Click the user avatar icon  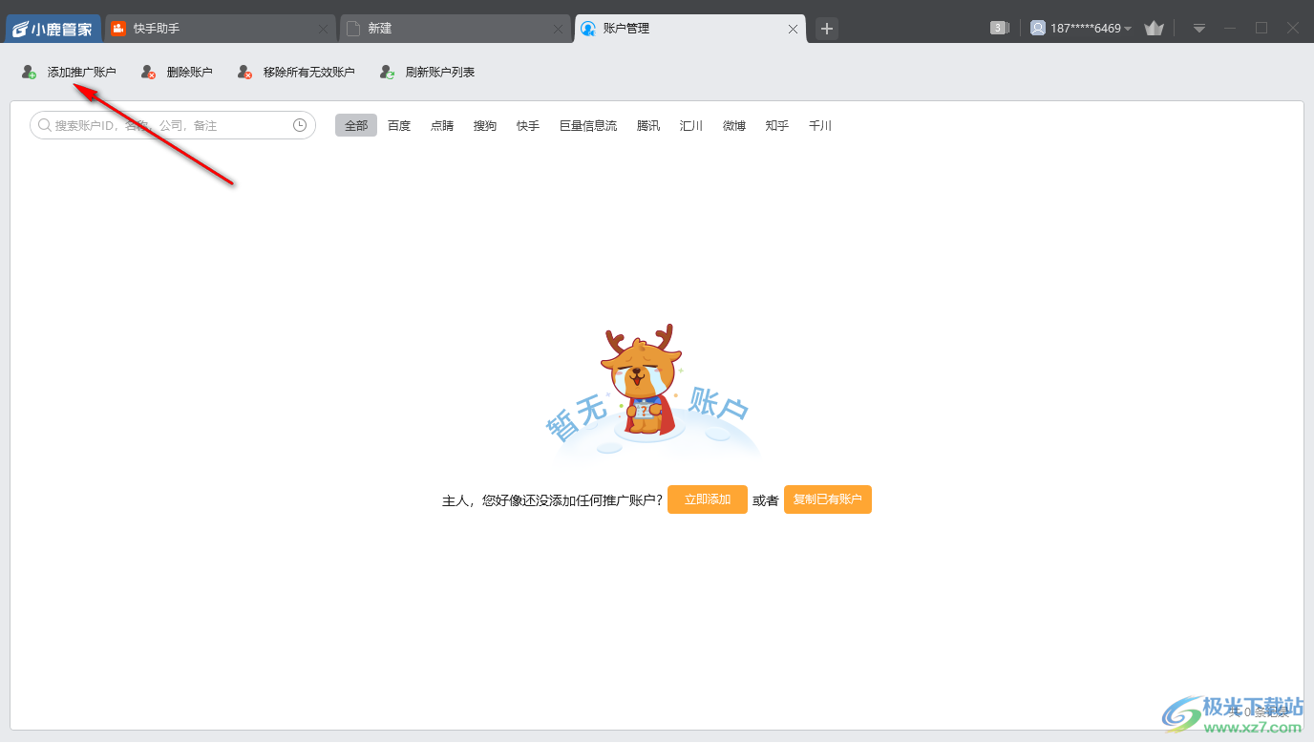point(1038,28)
